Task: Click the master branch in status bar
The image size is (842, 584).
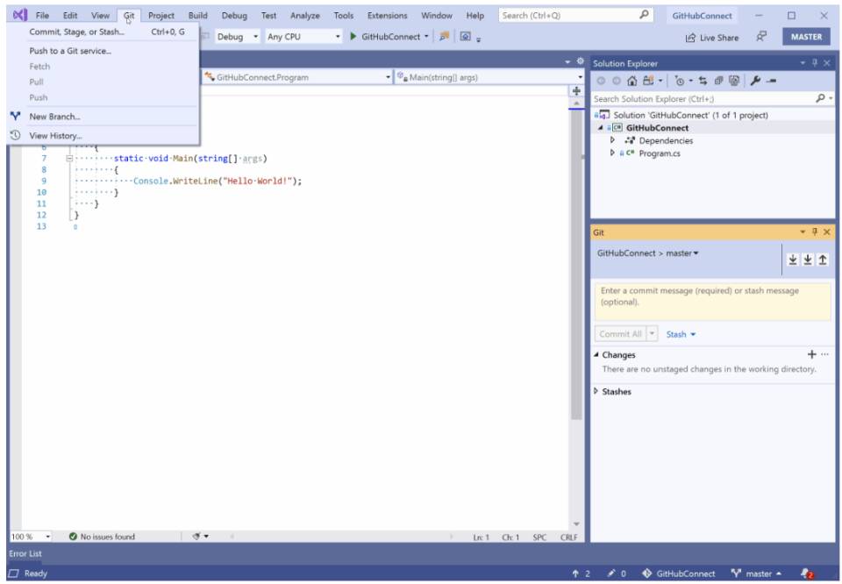Action: 757,573
